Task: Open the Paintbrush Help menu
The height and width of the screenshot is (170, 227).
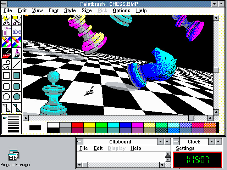Action: pyautogui.click(x=141, y=10)
